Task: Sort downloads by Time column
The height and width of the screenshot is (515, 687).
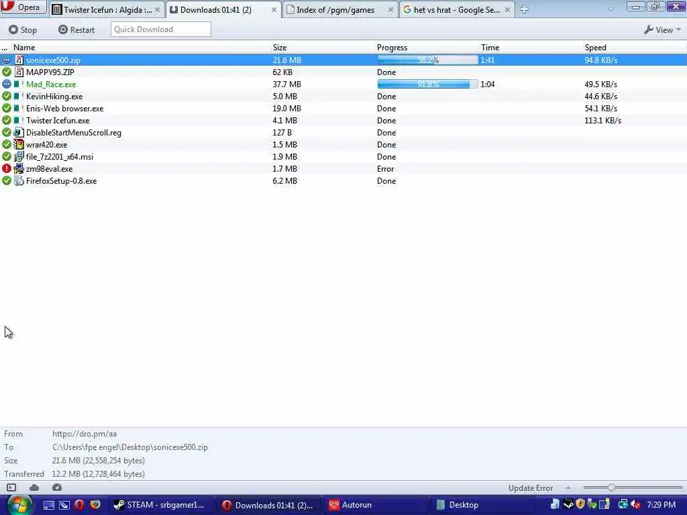Action: (x=490, y=48)
